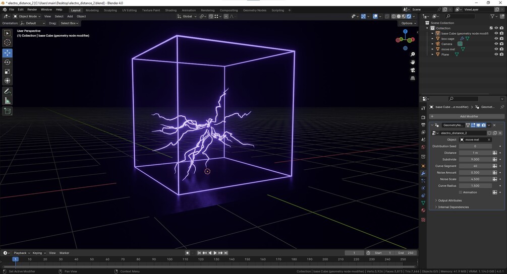Open the World properties tab

pyautogui.click(x=423, y=147)
